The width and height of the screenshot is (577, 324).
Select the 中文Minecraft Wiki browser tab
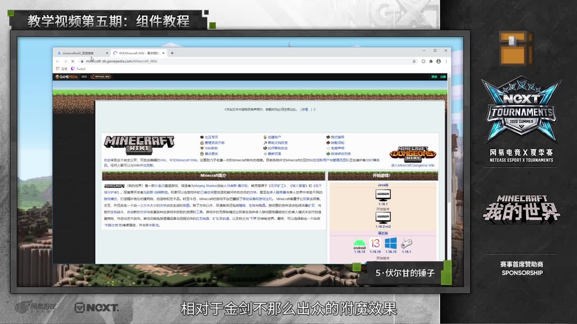[x=139, y=53]
